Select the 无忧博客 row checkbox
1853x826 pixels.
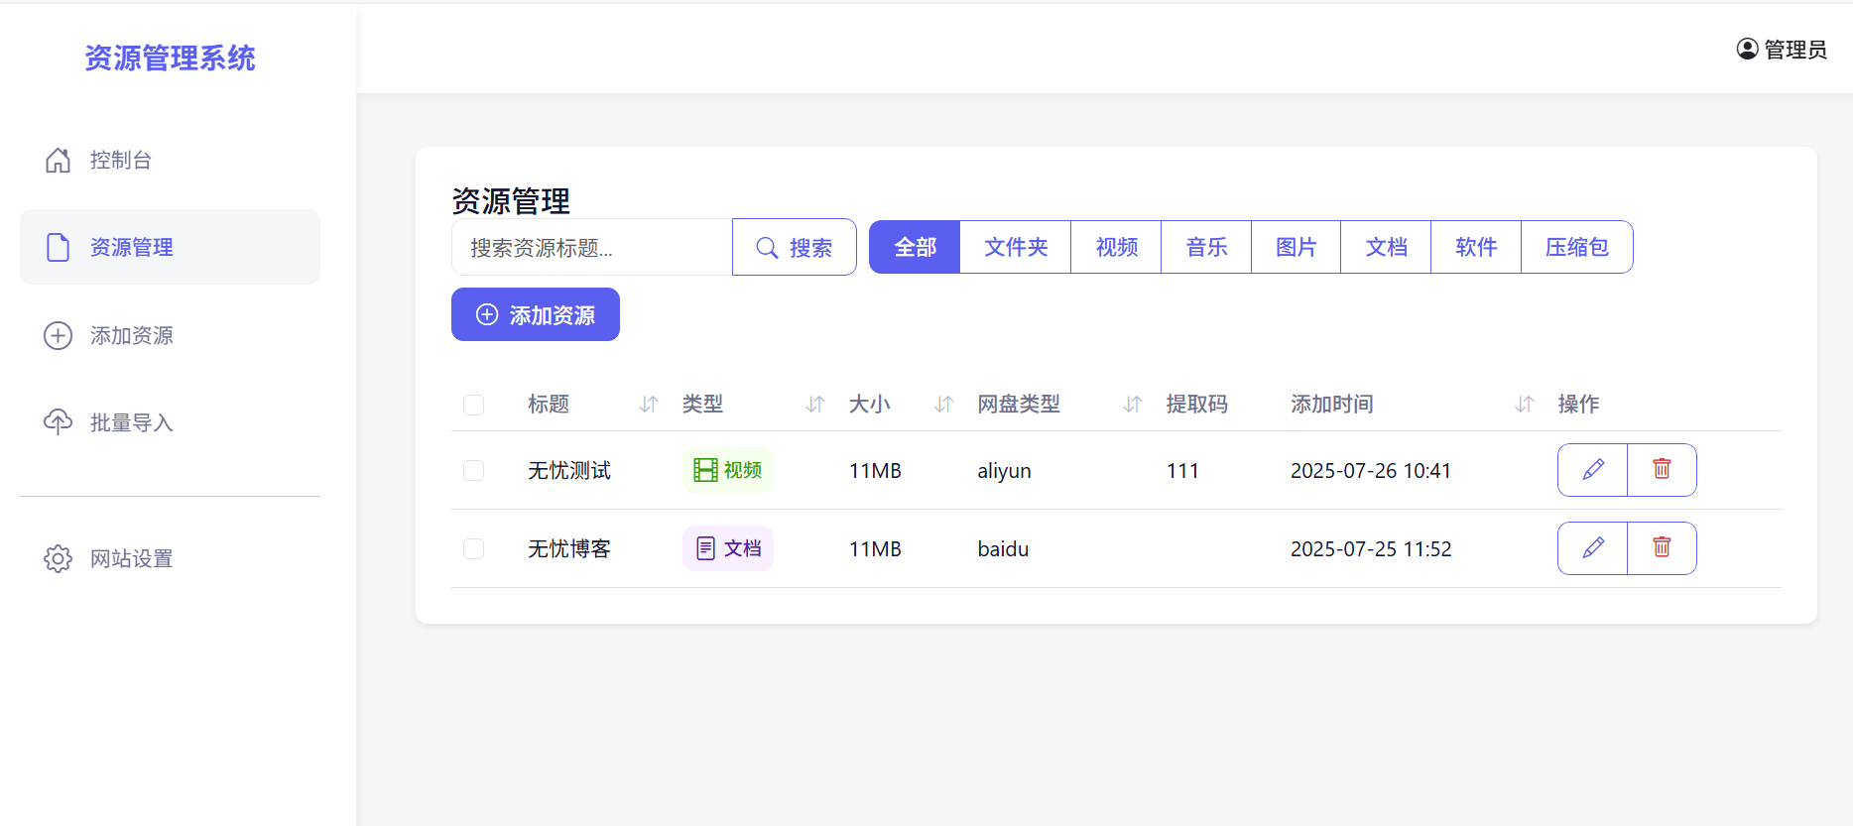pyautogui.click(x=474, y=548)
